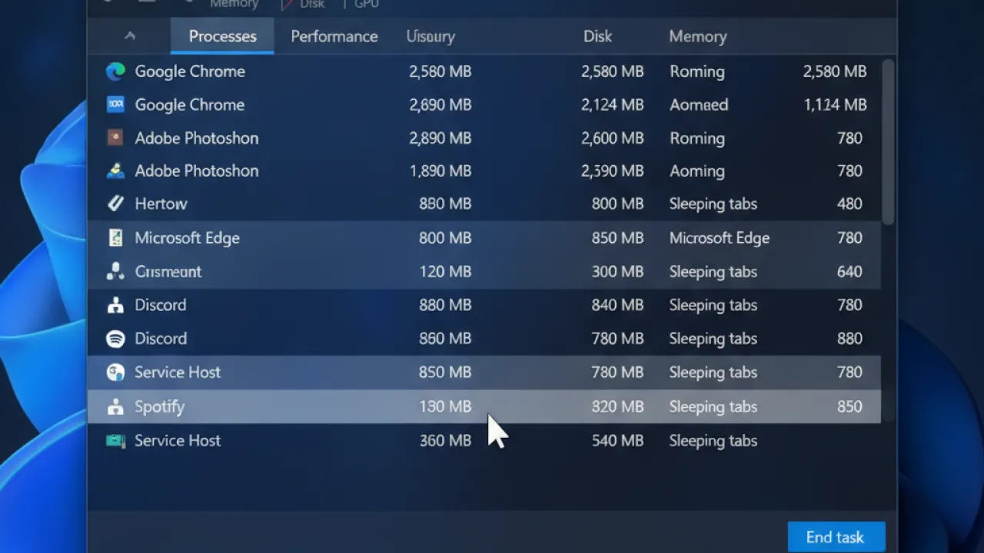Image resolution: width=984 pixels, height=553 pixels.
Task: Click the 300 MB disk value for Crismeunt
Action: coord(617,271)
